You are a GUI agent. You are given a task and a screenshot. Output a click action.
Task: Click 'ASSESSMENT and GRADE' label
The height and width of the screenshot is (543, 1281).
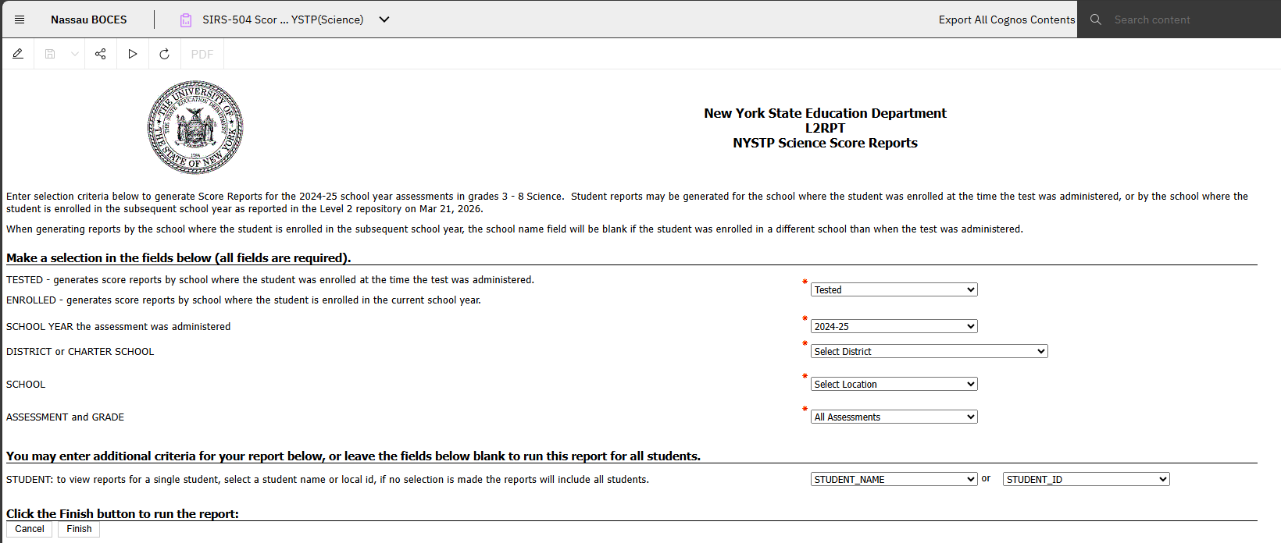click(x=66, y=417)
